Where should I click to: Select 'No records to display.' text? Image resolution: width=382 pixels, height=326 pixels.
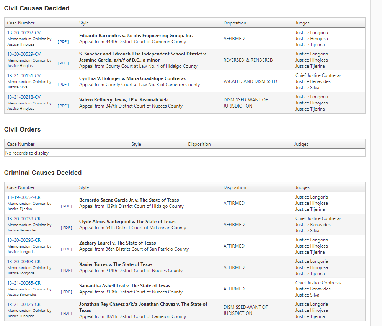(x=27, y=153)
